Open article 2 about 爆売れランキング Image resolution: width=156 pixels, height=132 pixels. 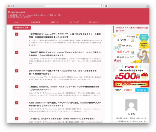pos(65,54)
